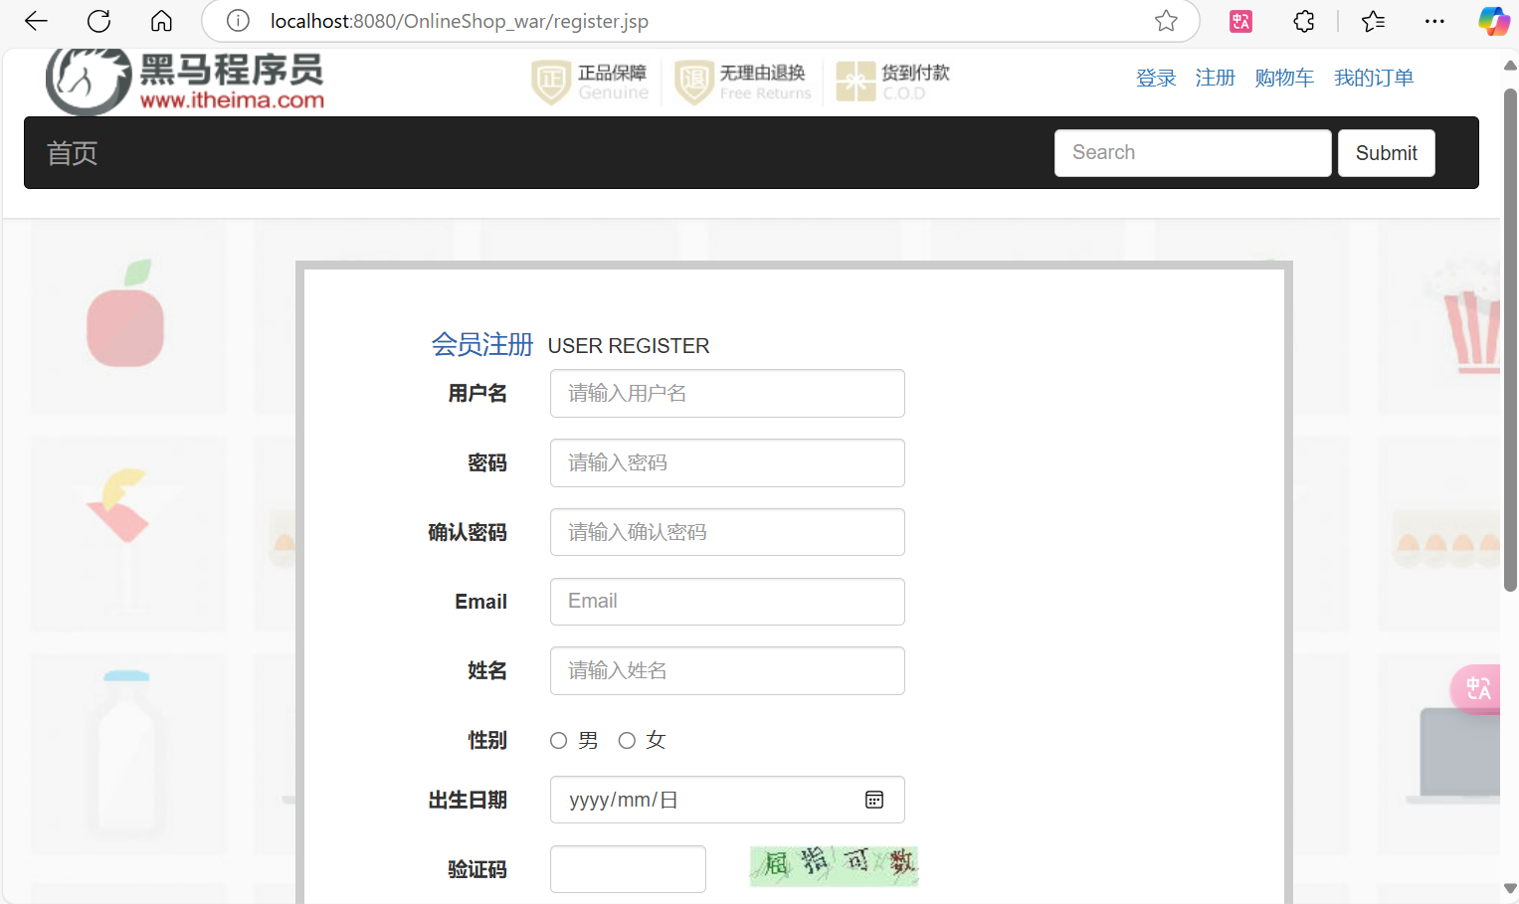Click the 会员注册 heading text
The image size is (1519, 904).
(482, 344)
